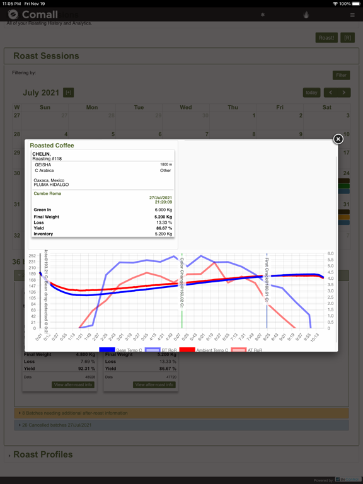Viewport: 363px width, 484px height.
Task: Tap the flame icon in header
Action: click(306, 14)
